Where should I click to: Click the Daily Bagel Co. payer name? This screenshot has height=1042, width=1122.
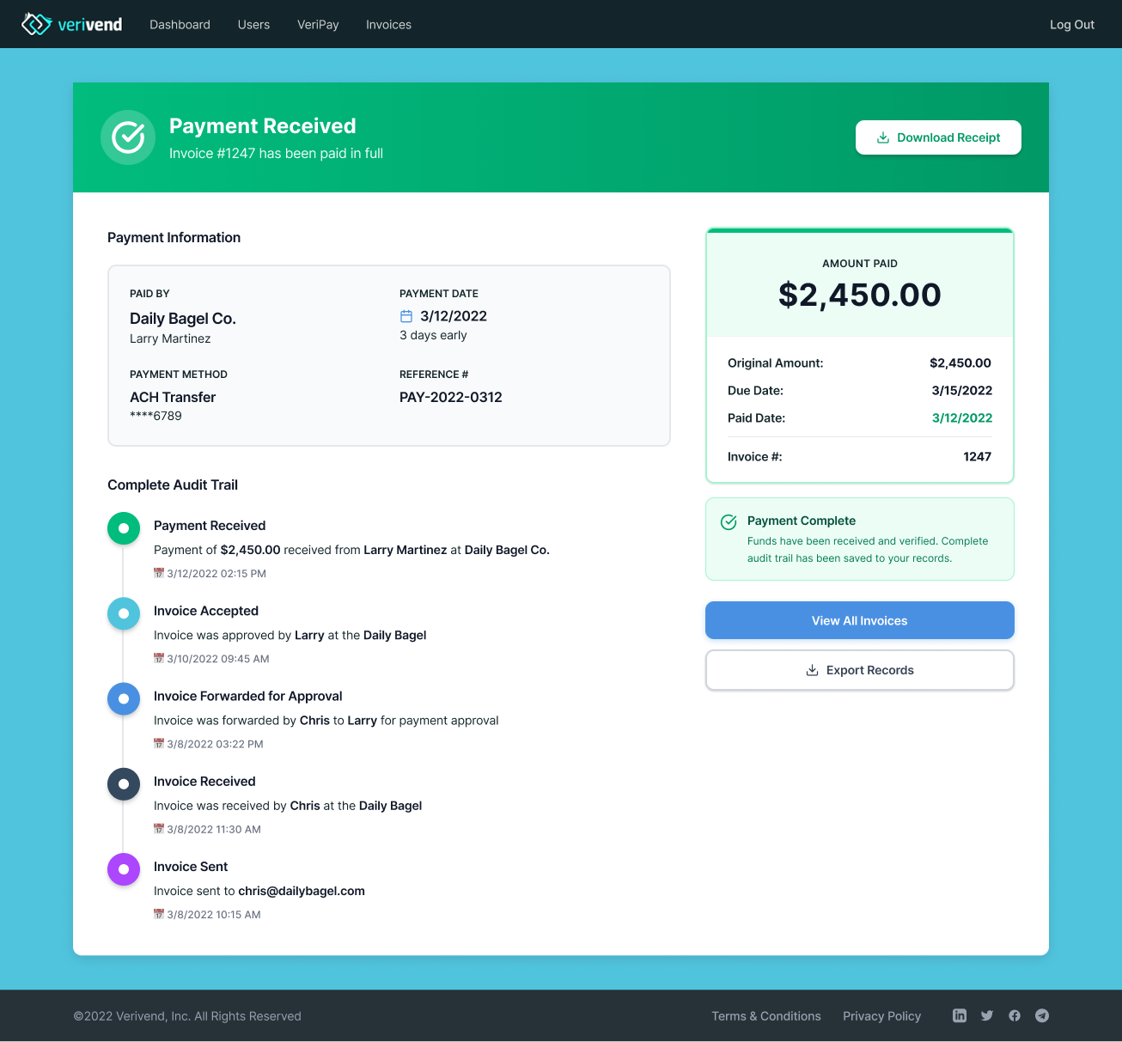[x=183, y=318]
